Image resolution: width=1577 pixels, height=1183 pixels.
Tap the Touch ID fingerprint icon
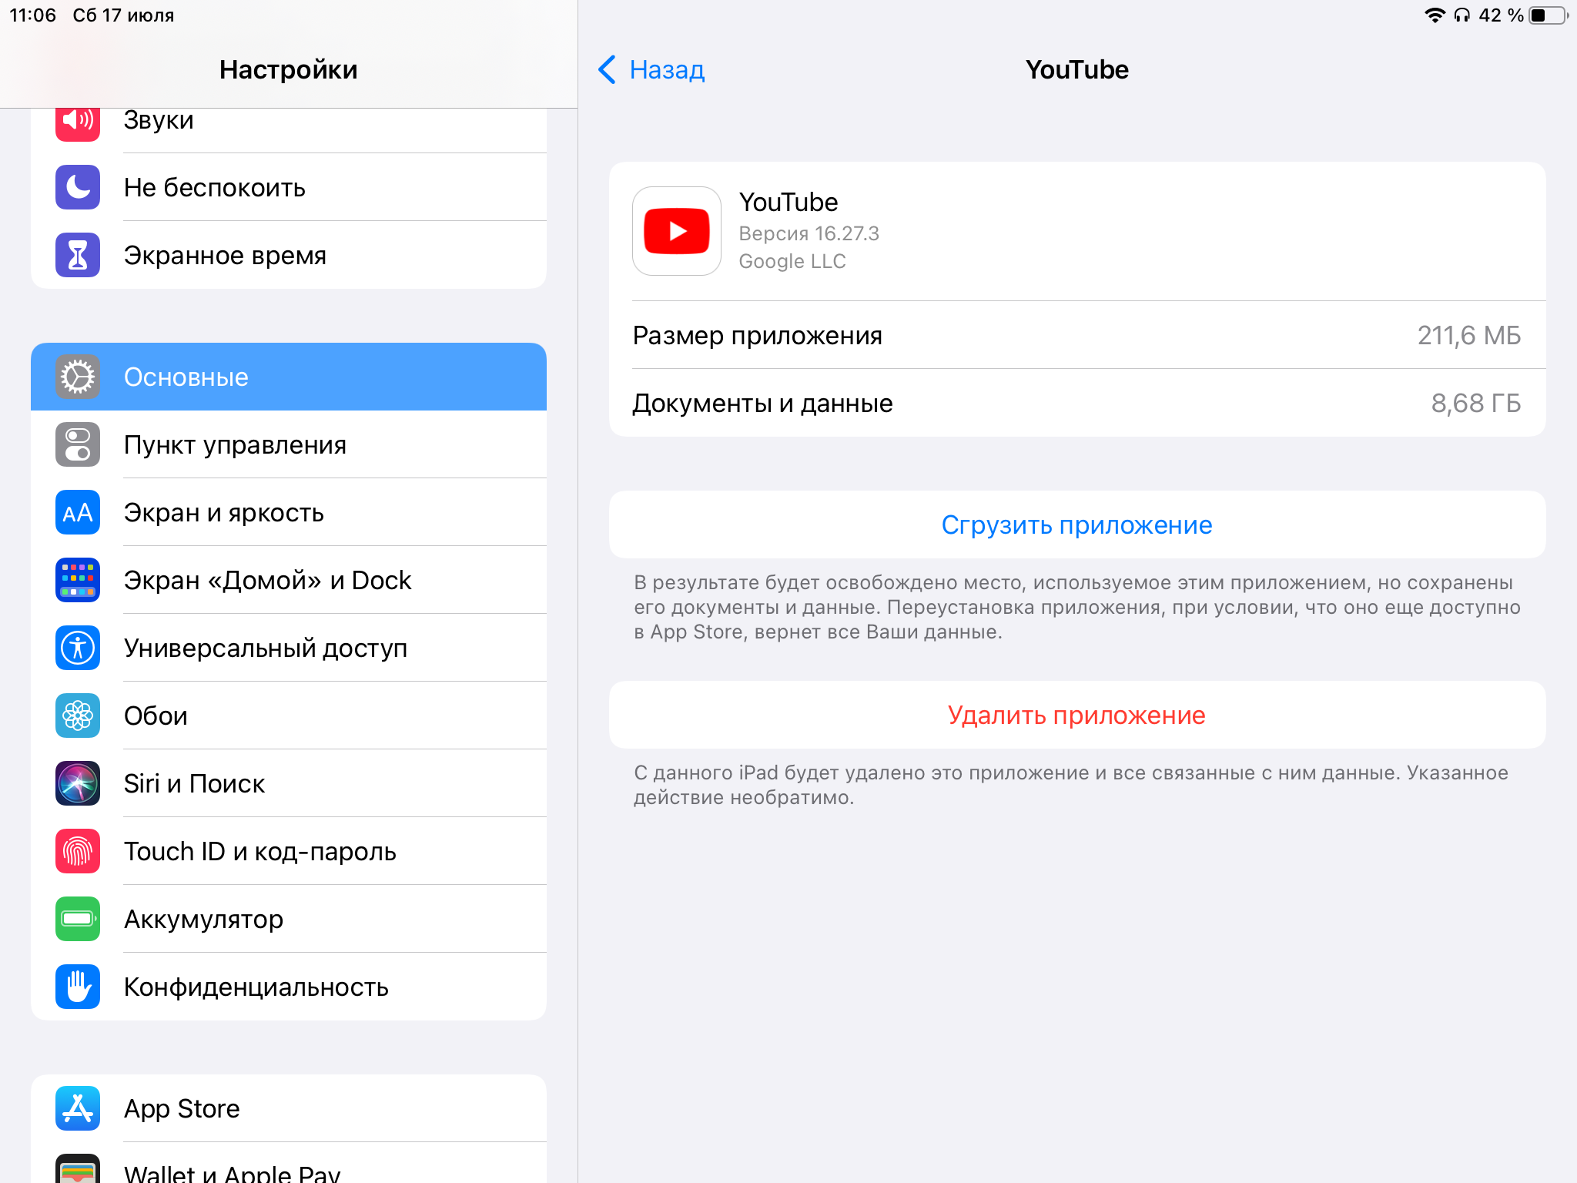click(x=78, y=851)
